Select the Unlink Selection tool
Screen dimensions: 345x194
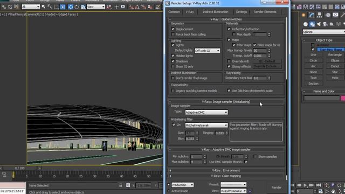click(10, 7)
